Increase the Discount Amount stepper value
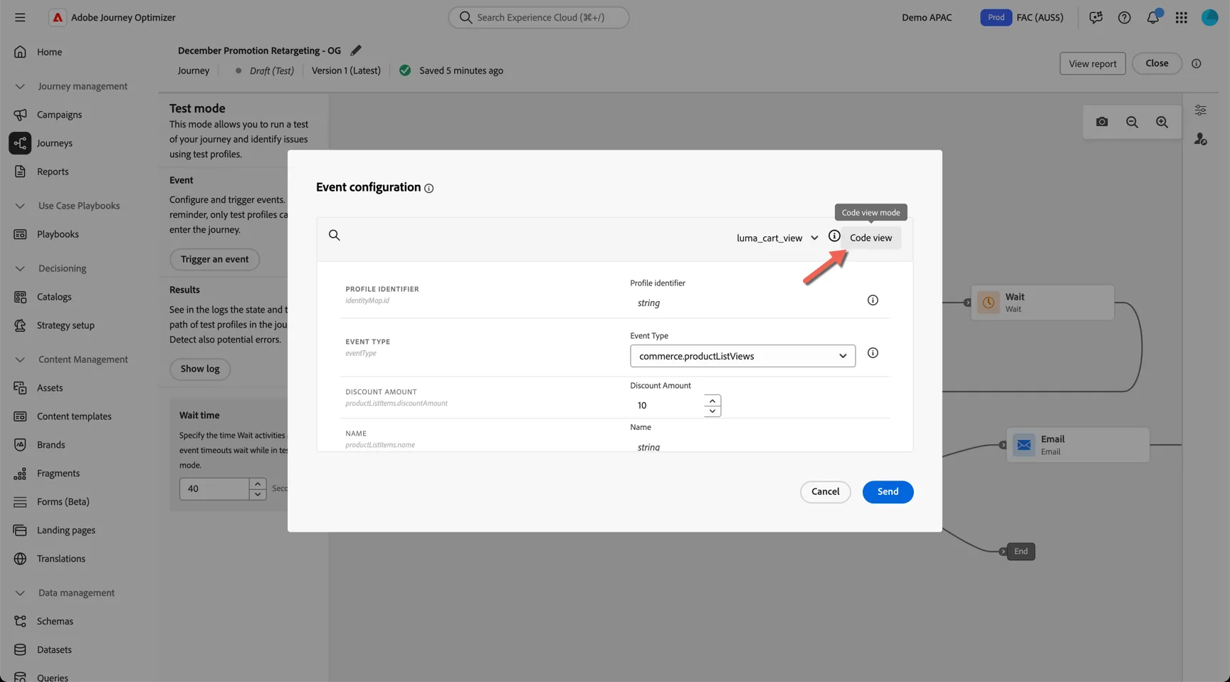Viewport: 1230px width, 682px height. pyautogui.click(x=713, y=400)
